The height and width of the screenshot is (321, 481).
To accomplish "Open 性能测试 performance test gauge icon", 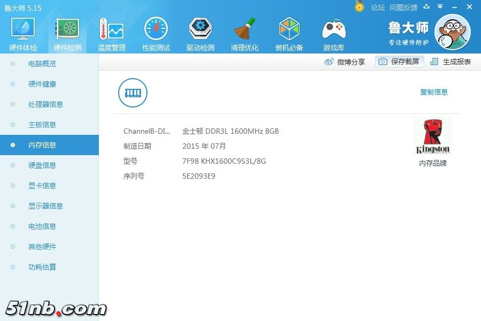I will pos(156,33).
